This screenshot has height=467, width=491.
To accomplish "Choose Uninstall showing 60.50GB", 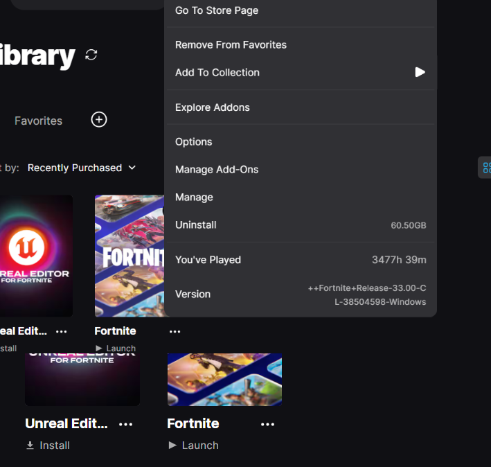I will coord(301,225).
